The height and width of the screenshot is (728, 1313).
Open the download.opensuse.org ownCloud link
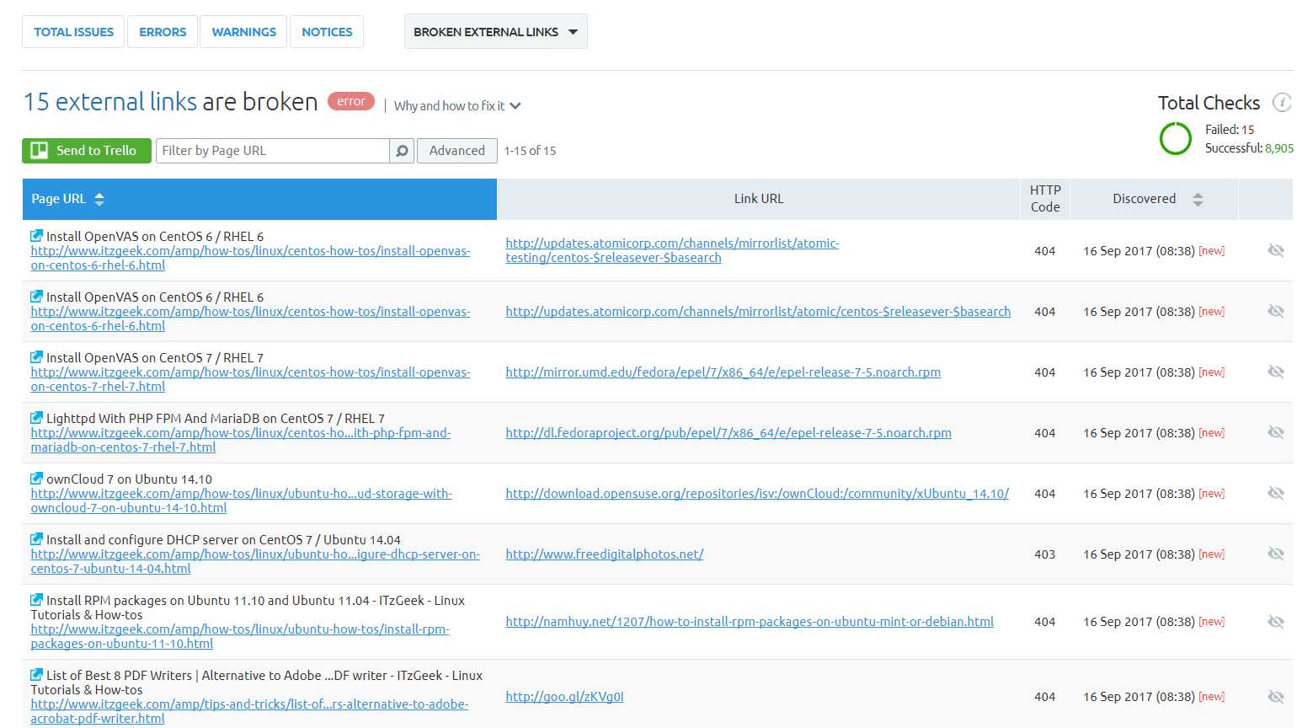coord(757,494)
